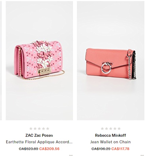
Task: Open the pink floral ZAC Zac Posen bag image
Action: click(39, 61)
